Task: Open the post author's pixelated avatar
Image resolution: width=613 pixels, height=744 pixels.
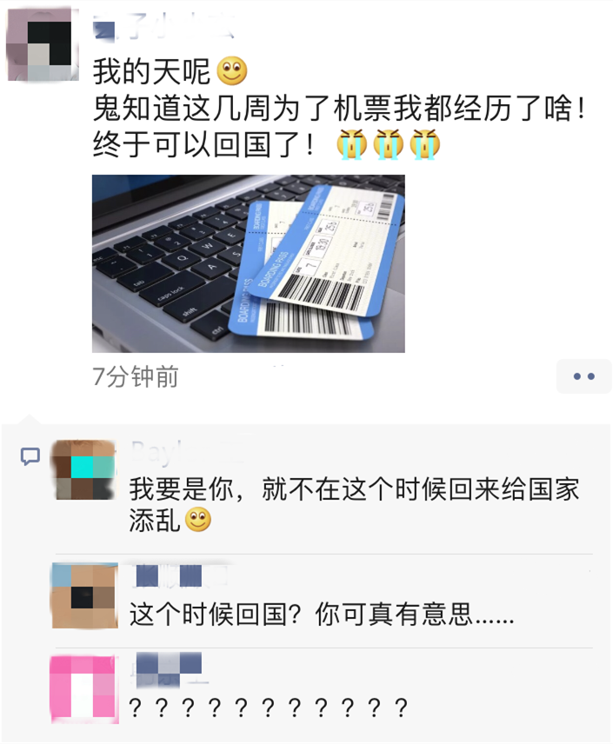Action: [x=43, y=43]
